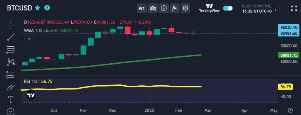Click the TradingView header logo
The width and height of the screenshot is (301, 115).
pos(209,8)
